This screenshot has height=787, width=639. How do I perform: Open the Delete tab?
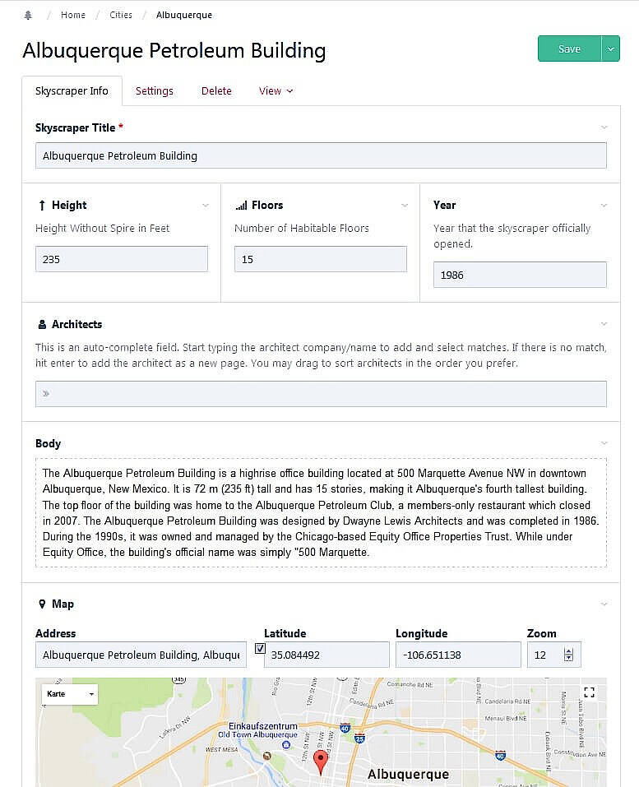[216, 91]
